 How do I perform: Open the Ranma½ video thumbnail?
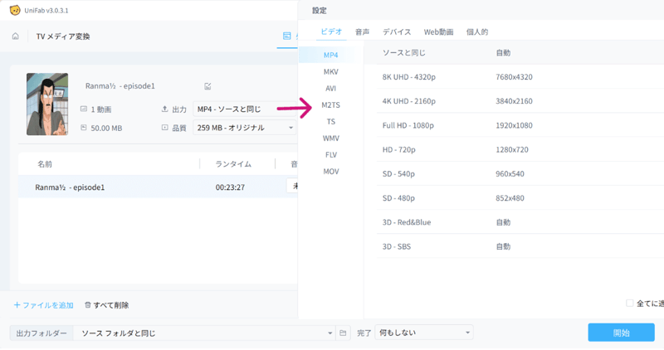47,105
